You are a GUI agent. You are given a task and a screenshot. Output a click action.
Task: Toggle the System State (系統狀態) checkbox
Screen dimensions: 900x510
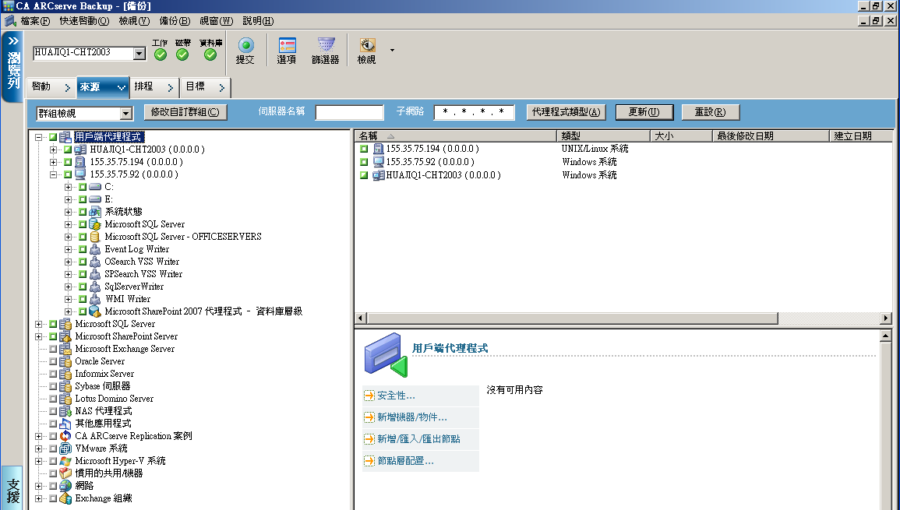click(x=83, y=212)
